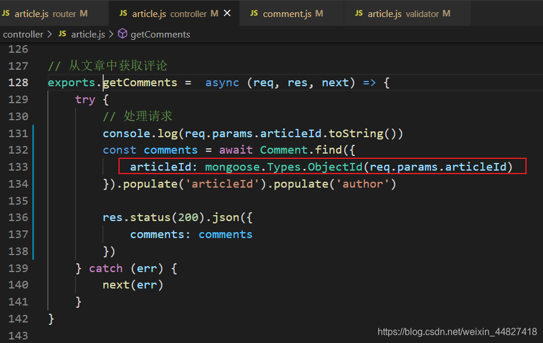Click line number 128 in gutter
The width and height of the screenshot is (543, 343).
point(18,82)
